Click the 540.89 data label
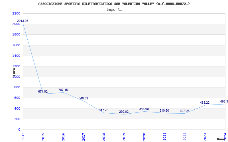The width and height of the screenshot is (228, 142). [83, 98]
